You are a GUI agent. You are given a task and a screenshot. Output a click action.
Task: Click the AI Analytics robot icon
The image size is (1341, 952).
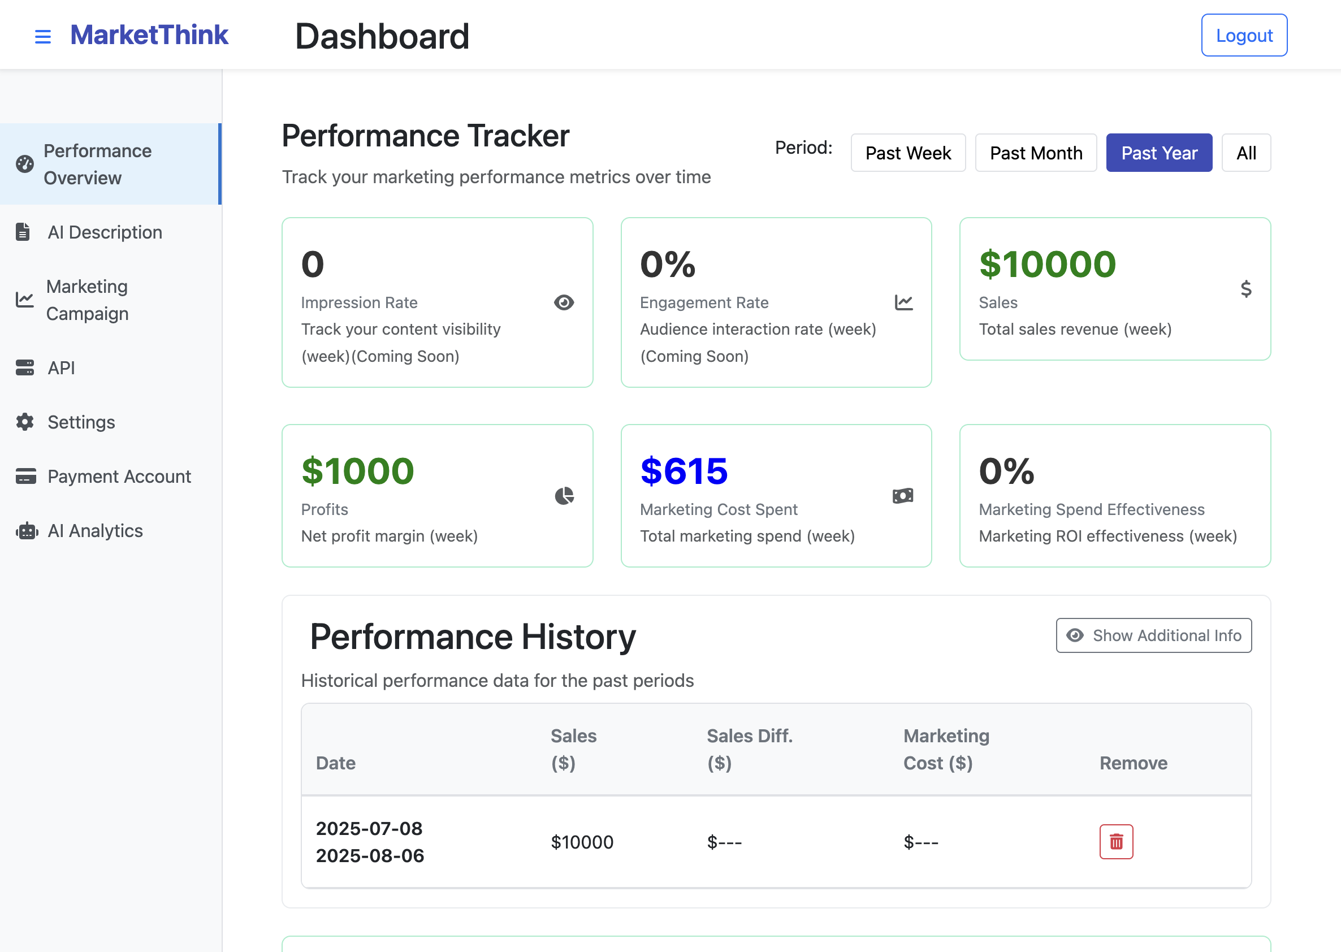[x=27, y=530]
